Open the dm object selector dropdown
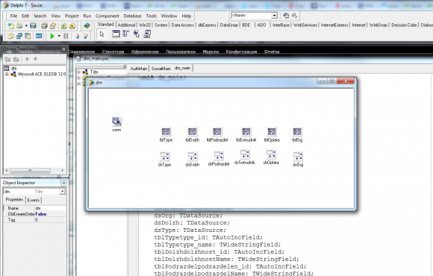 point(63,191)
